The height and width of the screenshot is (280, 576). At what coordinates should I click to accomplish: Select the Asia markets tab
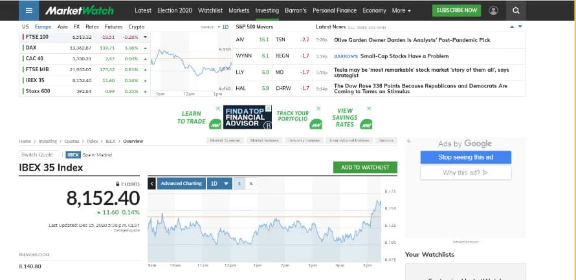click(x=62, y=27)
